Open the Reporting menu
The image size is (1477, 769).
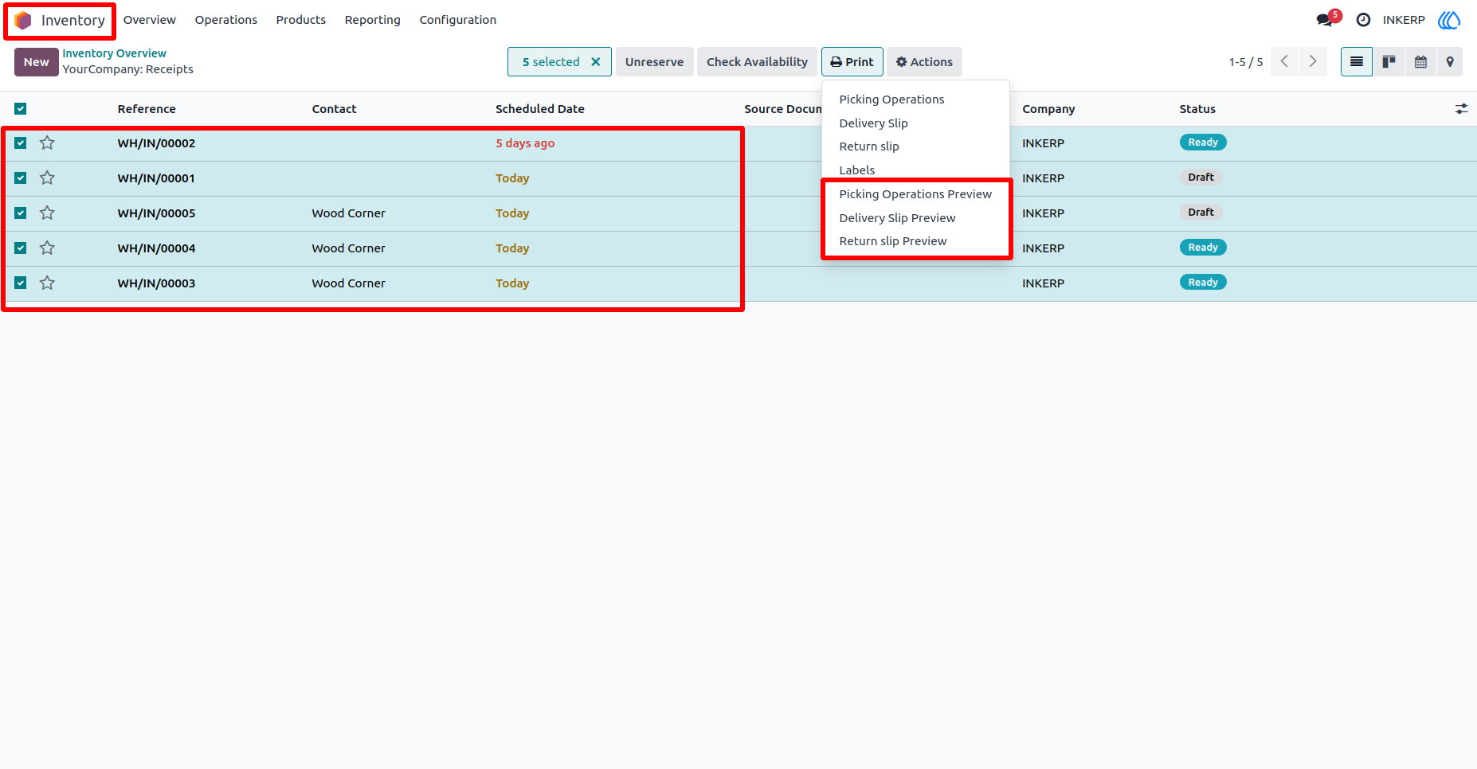coord(373,20)
